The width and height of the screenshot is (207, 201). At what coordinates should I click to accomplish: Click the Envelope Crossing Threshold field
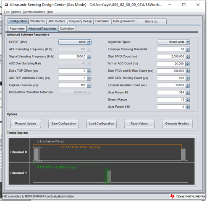pyautogui.click(x=171, y=49)
